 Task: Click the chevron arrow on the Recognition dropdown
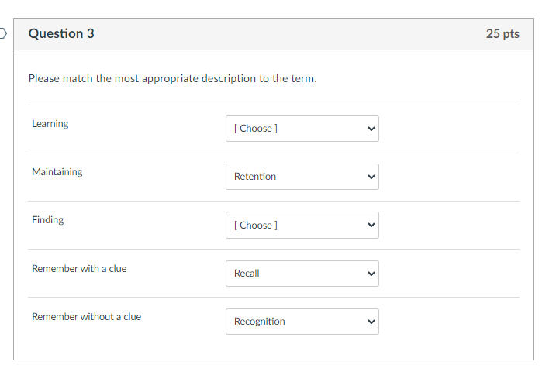[371, 322]
